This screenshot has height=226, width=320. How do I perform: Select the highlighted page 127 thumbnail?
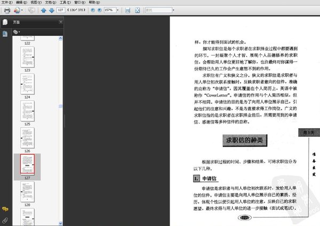tap(27, 165)
